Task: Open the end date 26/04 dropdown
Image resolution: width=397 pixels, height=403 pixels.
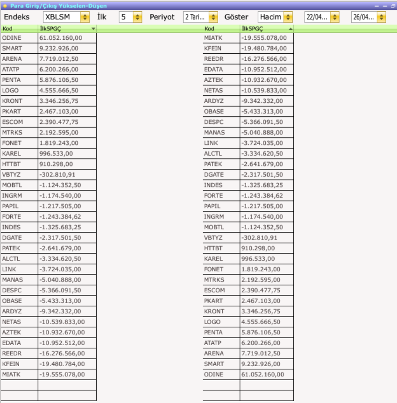Action: pos(369,17)
